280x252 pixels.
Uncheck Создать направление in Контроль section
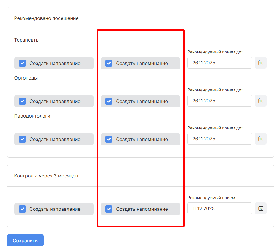[x=22, y=209]
